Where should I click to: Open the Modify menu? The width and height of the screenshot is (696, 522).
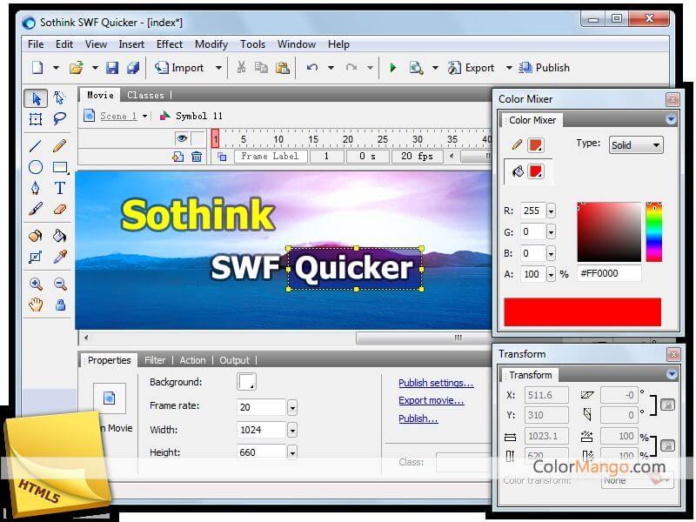pos(211,44)
